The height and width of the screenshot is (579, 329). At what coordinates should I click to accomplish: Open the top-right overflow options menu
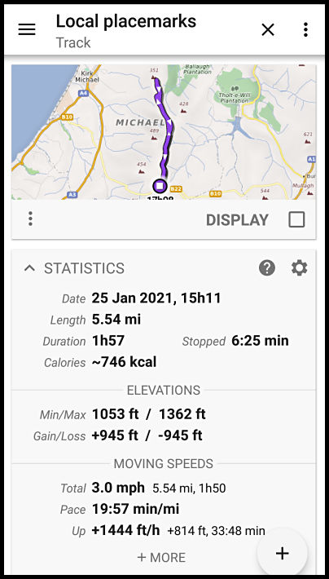pos(305,29)
